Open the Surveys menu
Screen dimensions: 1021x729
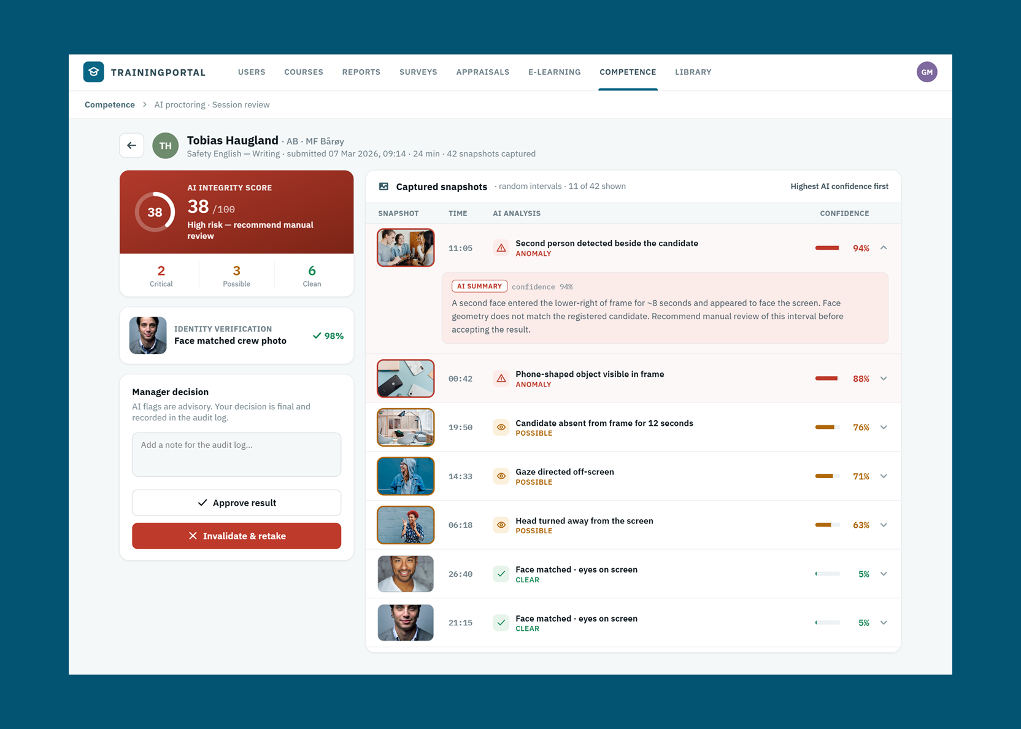418,72
